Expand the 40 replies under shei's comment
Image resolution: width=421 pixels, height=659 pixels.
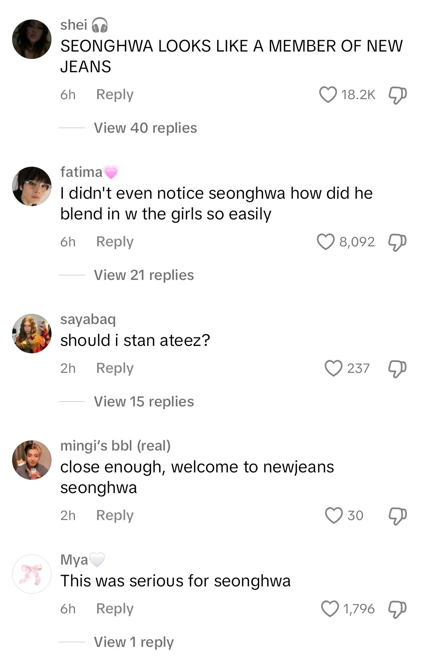pos(144,128)
